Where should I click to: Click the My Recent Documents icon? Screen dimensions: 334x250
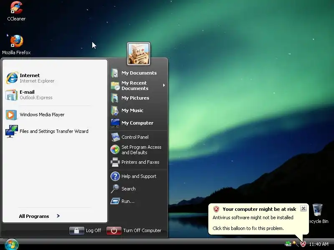click(115, 86)
